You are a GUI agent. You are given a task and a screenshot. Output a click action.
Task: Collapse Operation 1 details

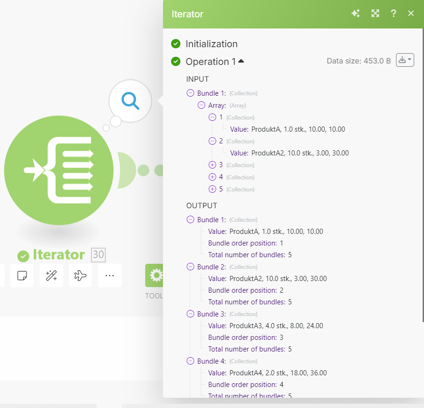click(241, 61)
